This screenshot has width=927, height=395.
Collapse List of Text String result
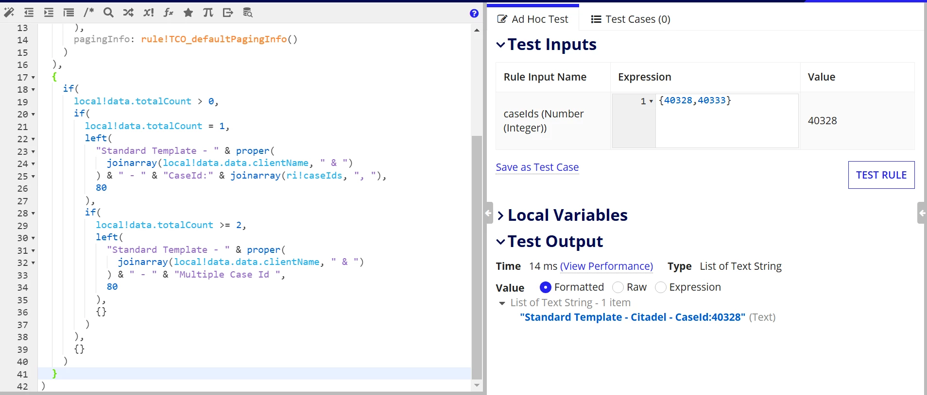502,303
